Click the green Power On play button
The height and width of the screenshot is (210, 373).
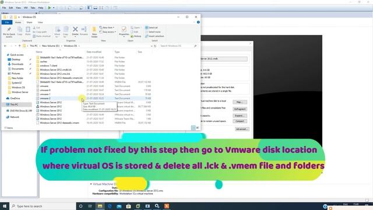pyautogui.click(x=50, y=8)
